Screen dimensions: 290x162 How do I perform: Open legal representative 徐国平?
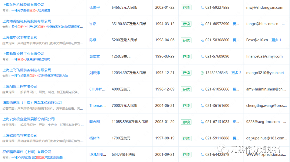click(x=95, y=8)
